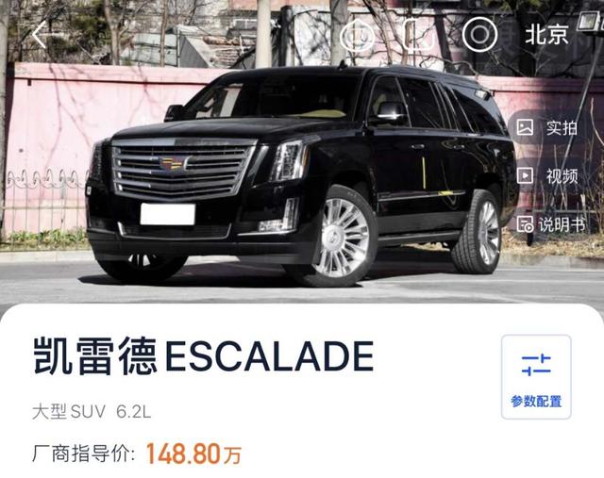Open the 实拍 photo gallery icon
Viewport: 604px width, 478px height.
click(x=525, y=127)
